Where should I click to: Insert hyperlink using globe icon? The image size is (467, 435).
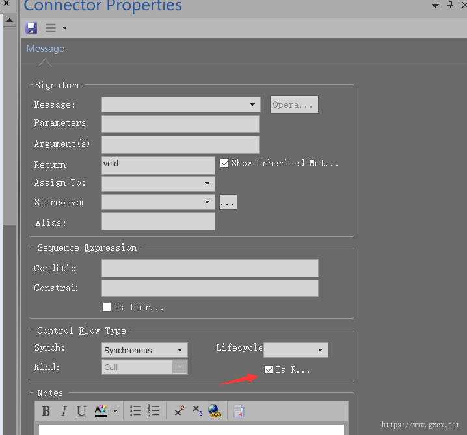(215, 411)
